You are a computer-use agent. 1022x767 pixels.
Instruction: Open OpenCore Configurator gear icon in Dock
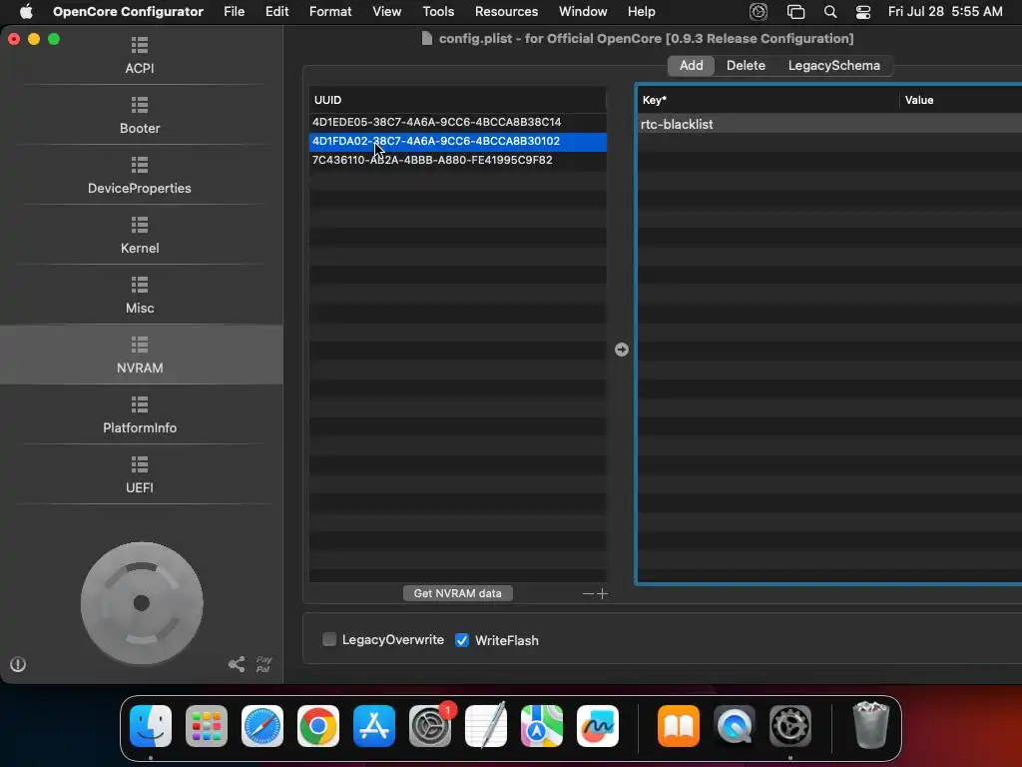790,726
